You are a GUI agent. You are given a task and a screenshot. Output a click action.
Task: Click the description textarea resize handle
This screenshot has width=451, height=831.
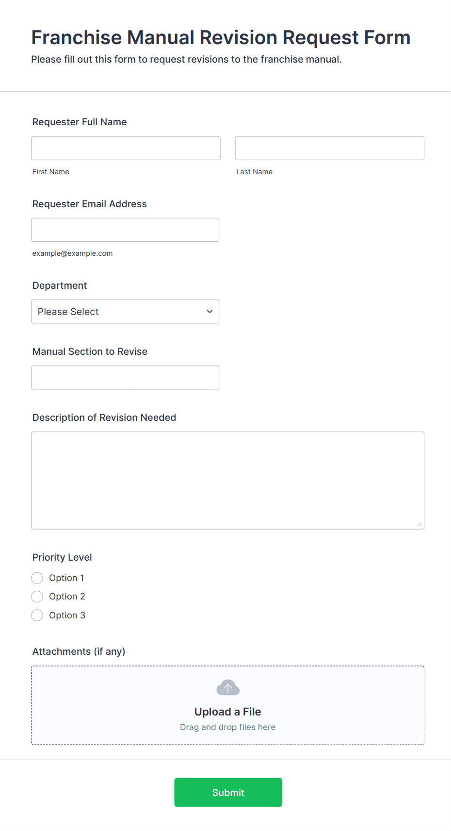pos(419,524)
